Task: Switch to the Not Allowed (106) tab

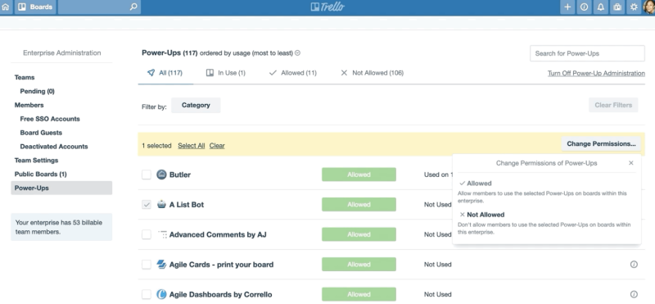Action: pyautogui.click(x=372, y=73)
